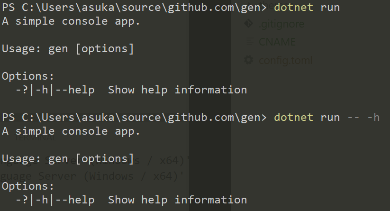Click the 'dotnet run -- -h' command

coord(327,118)
